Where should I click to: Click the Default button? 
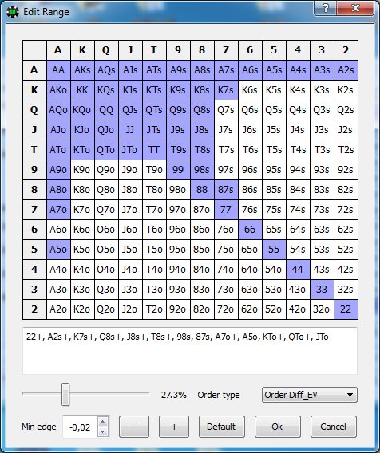pyautogui.click(x=221, y=427)
